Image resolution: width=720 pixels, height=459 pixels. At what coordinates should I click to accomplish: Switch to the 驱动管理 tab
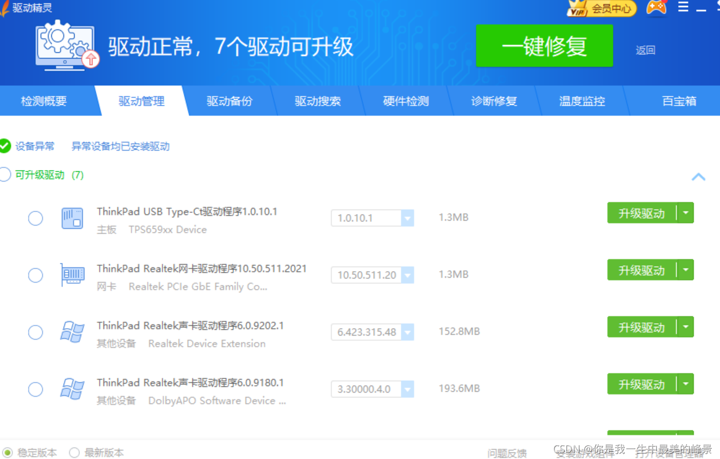click(141, 101)
